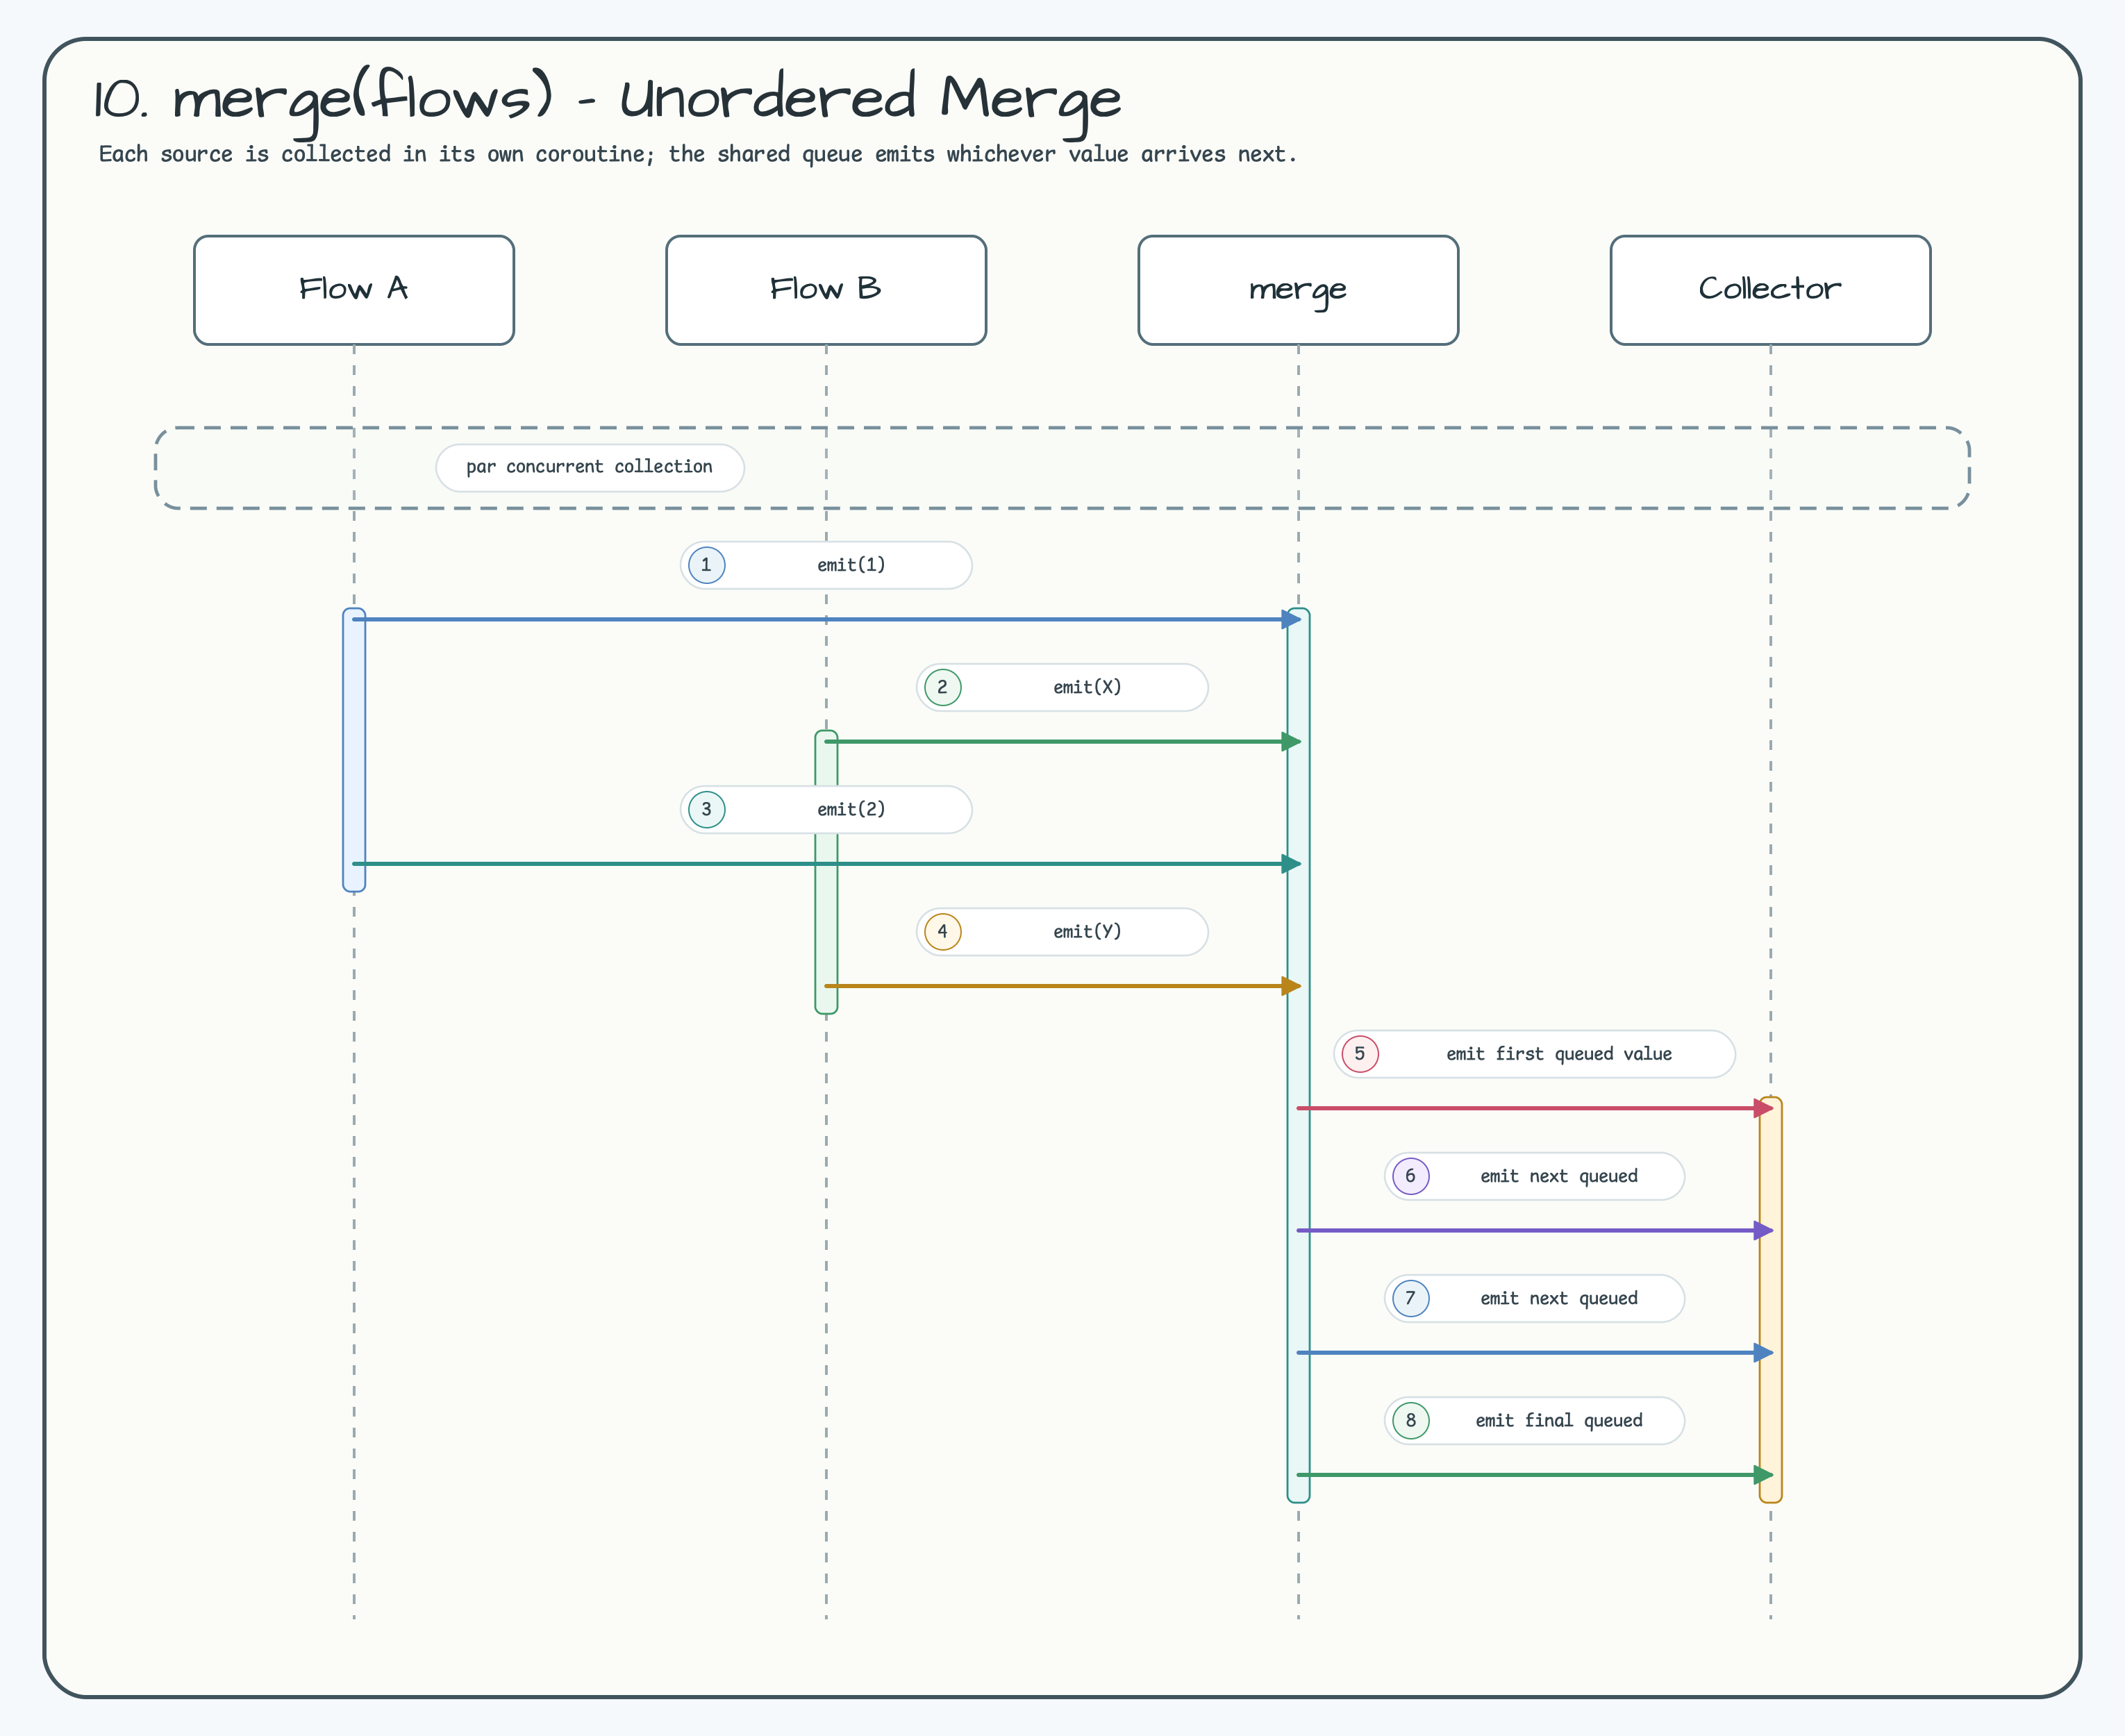
Task: Click step number 8 badge
Action: pyautogui.click(x=1410, y=1420)
